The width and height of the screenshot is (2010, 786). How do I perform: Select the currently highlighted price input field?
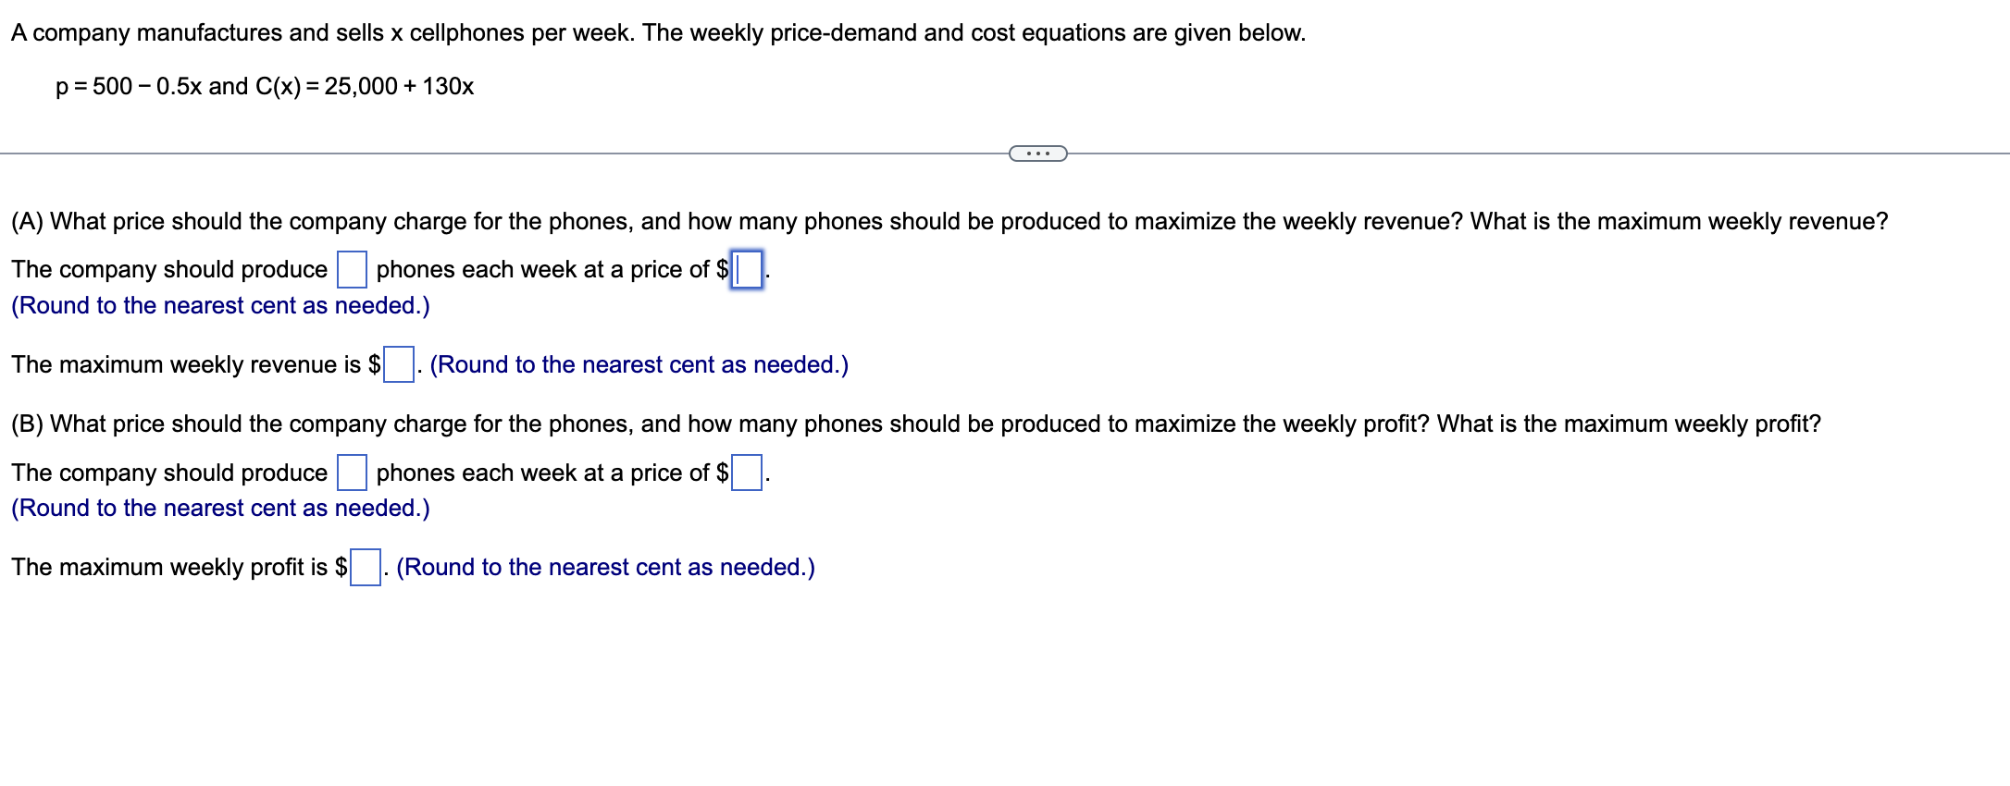tap(746, 270)
